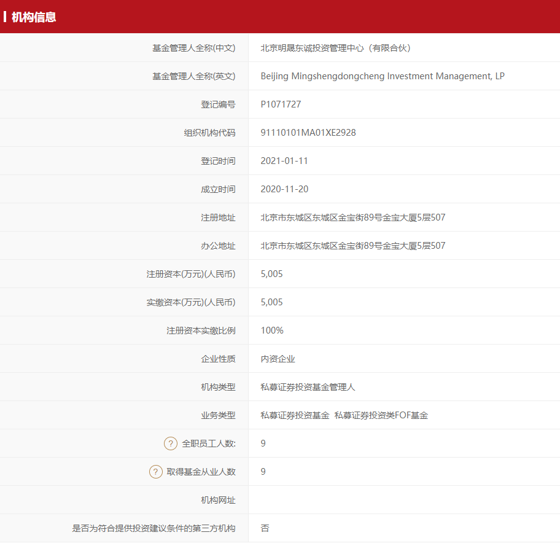Click the 机构类型 value 私募证券投资基金管理人
This screenshot has height=543, width=560.
click(x=308, y=387)
